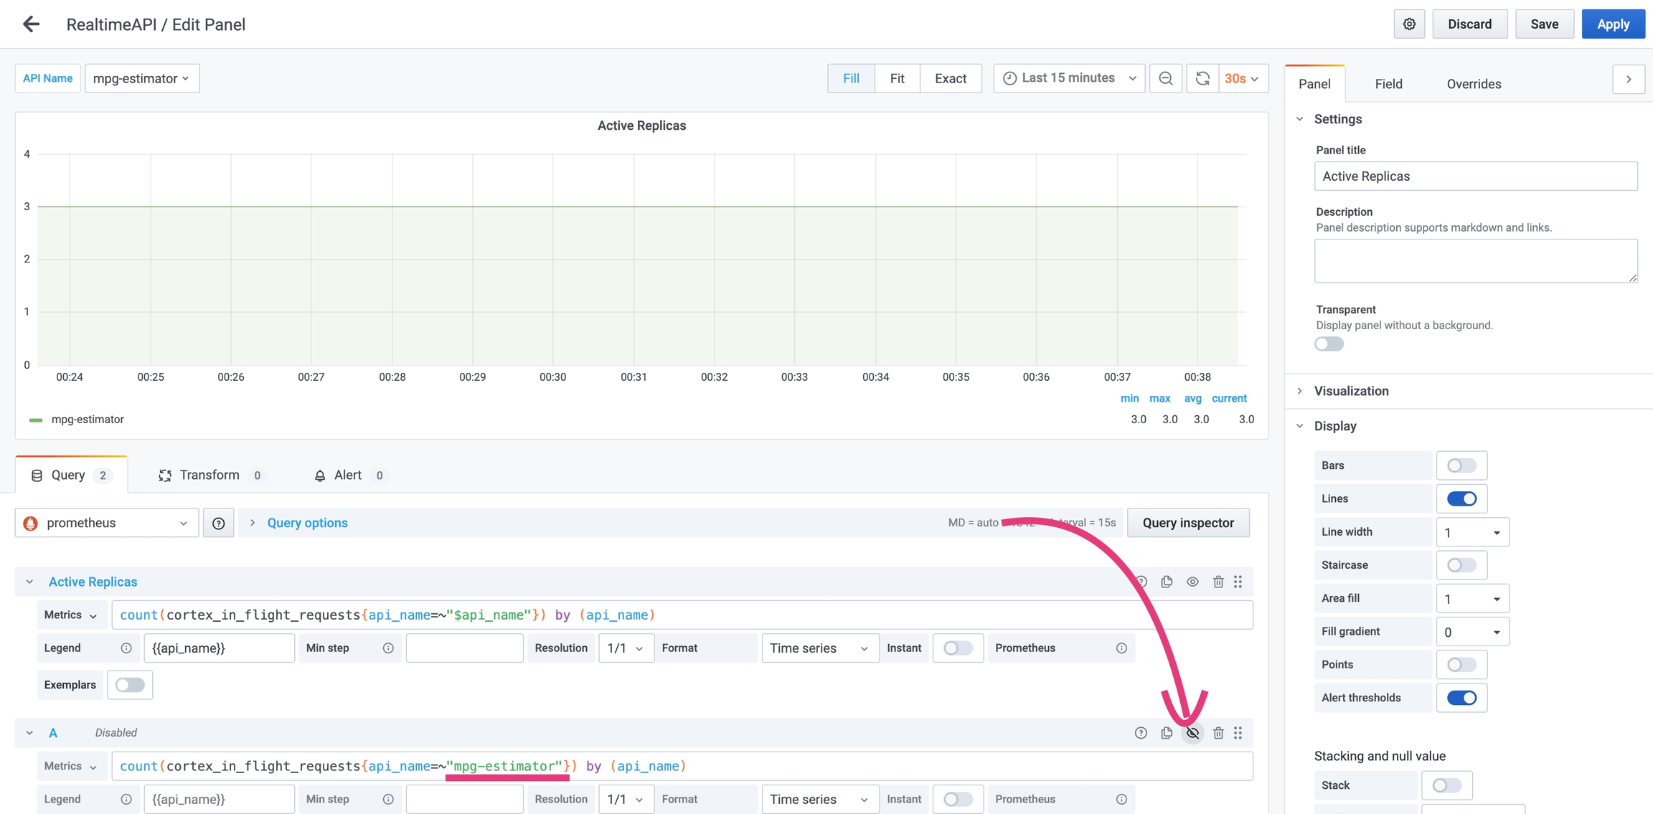Click data source help icon next to prometheus
Viewport: 1653px width, 814px height.
coord(218,524)
